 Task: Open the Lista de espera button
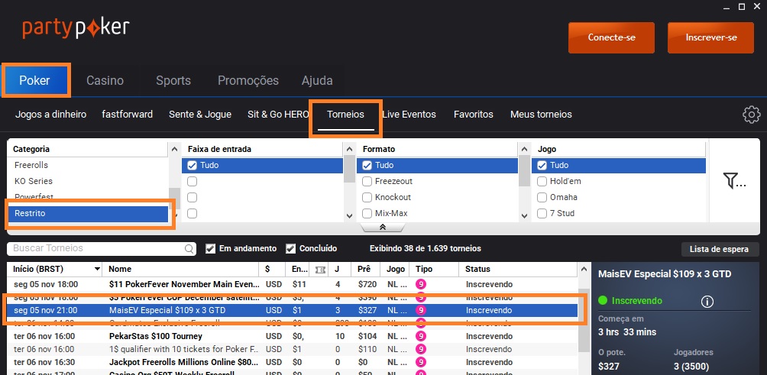(x=719, y=249)
